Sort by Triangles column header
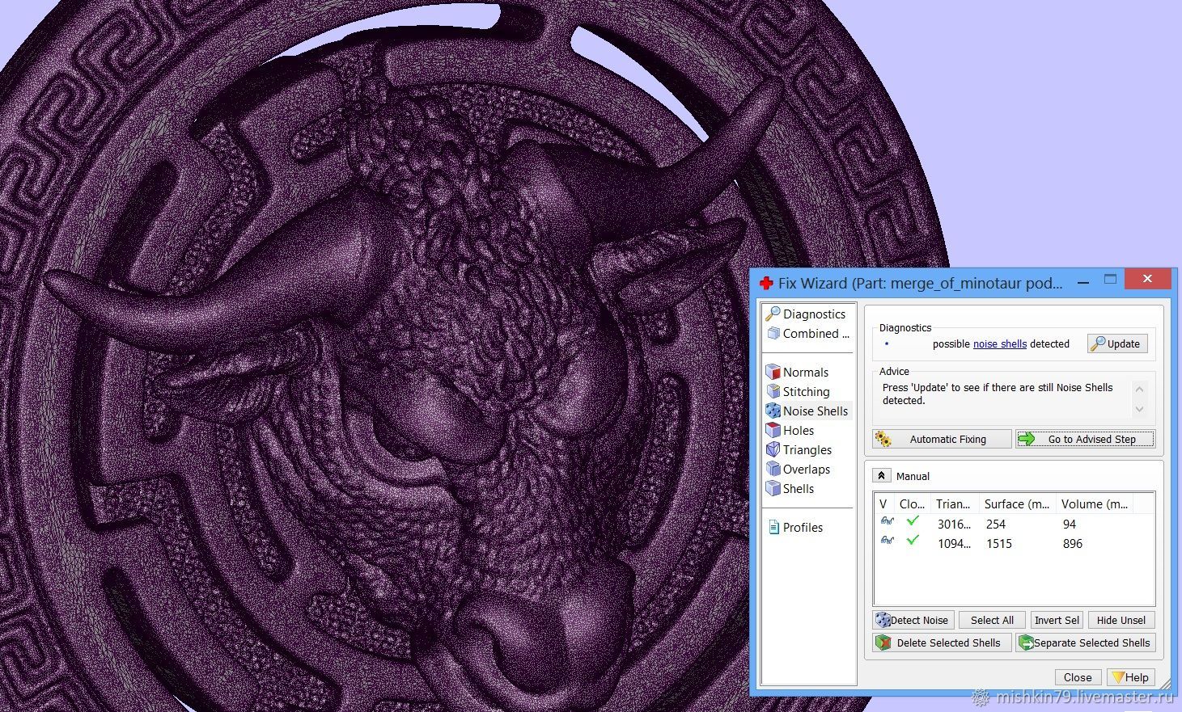Image resolution: width=1182 pixels, height=712 pixels. (955, 503)
